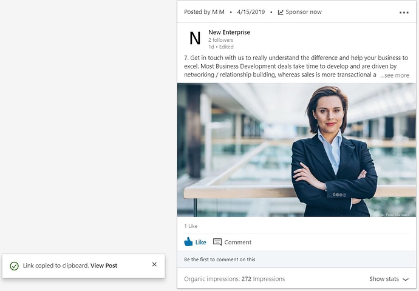Expand post text with see more
Image resolution: width=419 pixels, height=291 pixels.
395,75
